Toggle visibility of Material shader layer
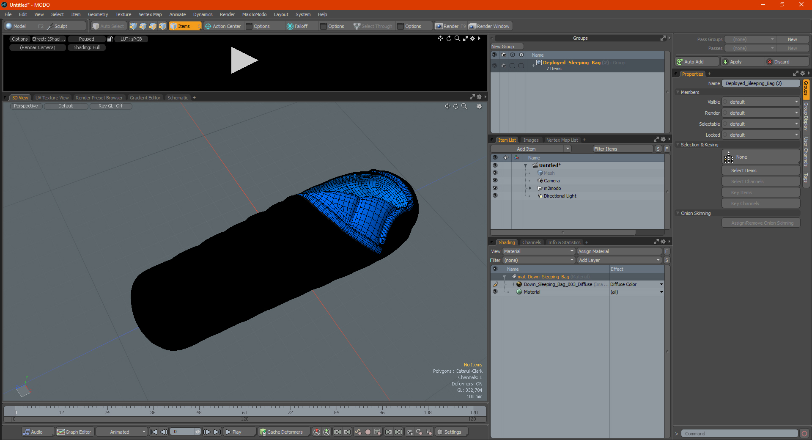The height and width of the screenshot is (440, 812). [495, 292]
